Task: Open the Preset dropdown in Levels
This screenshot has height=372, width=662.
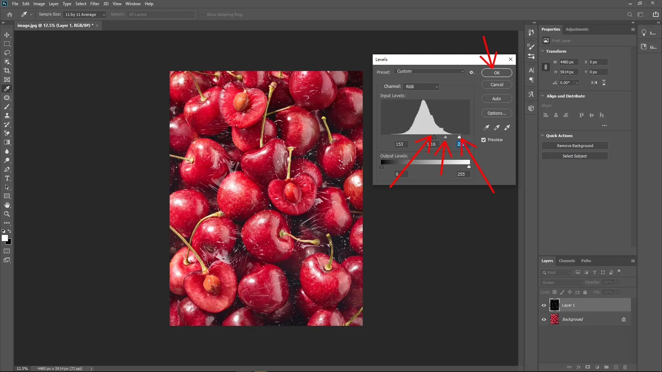Action: [x=430, y=71]
